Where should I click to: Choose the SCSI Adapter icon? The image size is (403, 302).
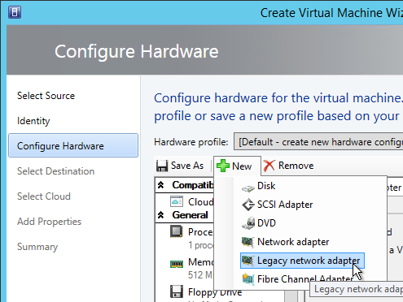(x=247, y=205)
